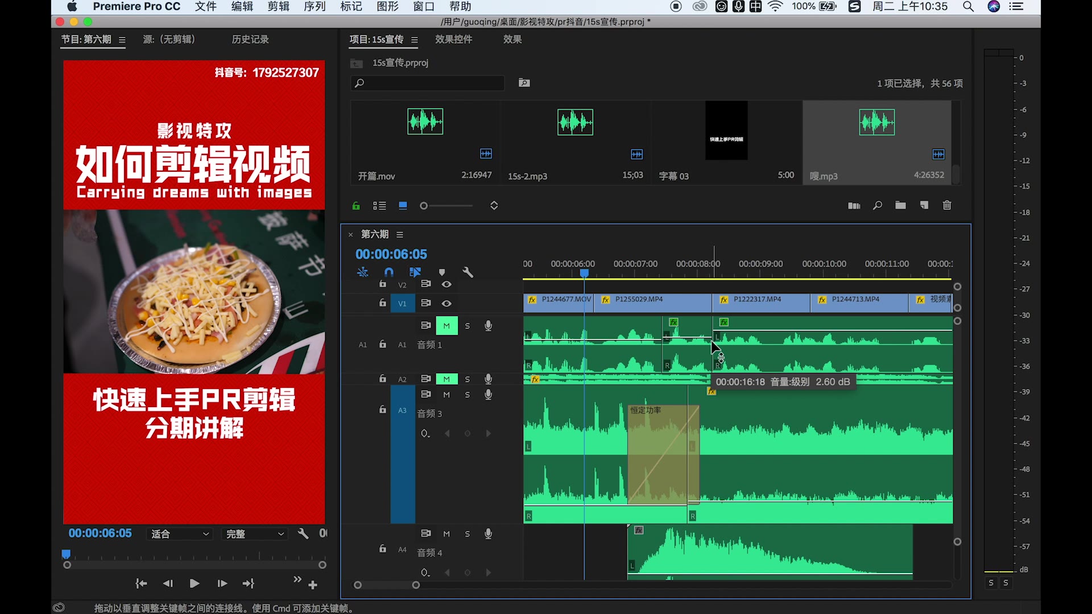Toggle sync lock on video track V1
This screenshot has height=614, width=1092.
pos(426,303)
